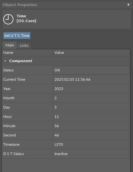Click the Time [OS.Core] component title
The image size is (133, 172).
26,19
